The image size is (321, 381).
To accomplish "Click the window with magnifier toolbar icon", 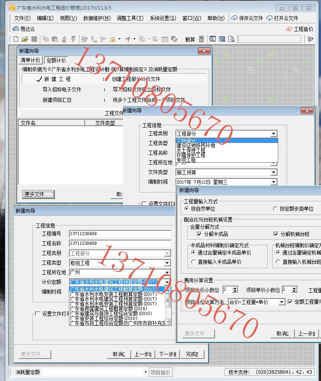I will (x=213, y=39).
